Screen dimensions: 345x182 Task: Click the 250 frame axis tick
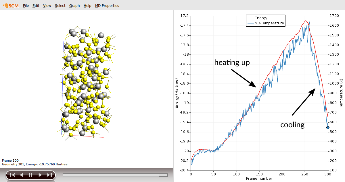coord(305,174)
